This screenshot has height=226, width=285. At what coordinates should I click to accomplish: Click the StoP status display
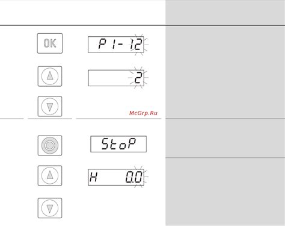click(118, 144)
